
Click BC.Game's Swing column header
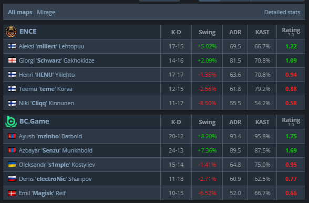(207, 122)
